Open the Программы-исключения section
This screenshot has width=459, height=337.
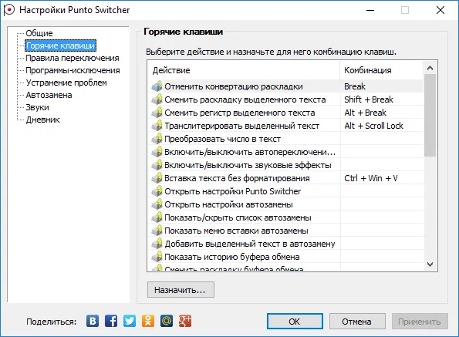pyautogui.click(x=73, y=70)
